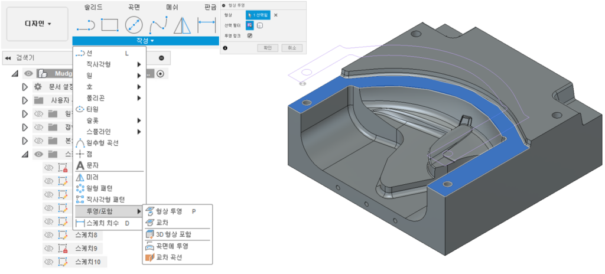This screenshot has height=274, width=605.
Task: Click the gear icon of 문서 설정
Action: [38, 86]
